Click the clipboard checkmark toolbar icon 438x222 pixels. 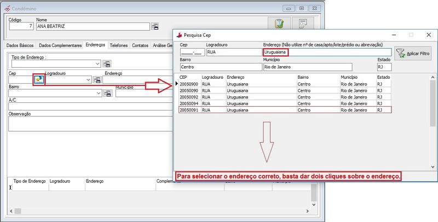pyautogui.click(x=279, y=24)
